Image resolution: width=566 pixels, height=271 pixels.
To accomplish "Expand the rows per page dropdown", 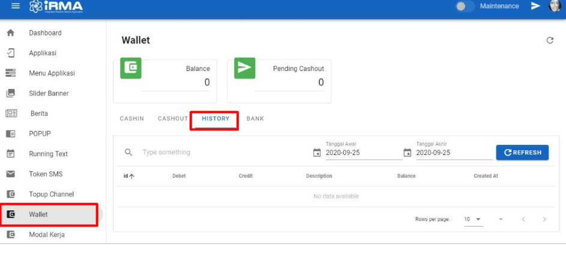I will pos(473,219).
